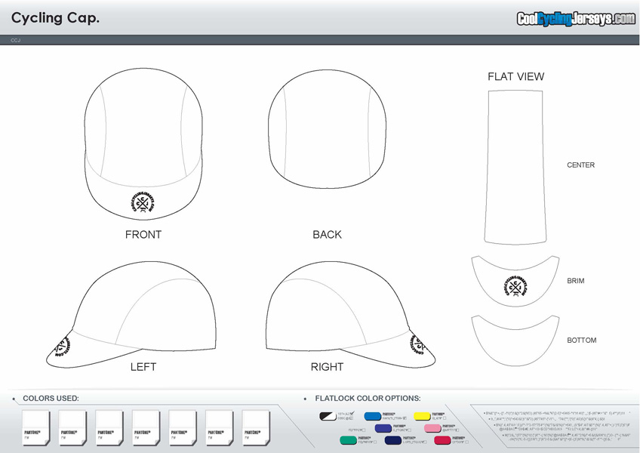Click the FRONT view label
The image size is (640, 453).
point(143,235)
